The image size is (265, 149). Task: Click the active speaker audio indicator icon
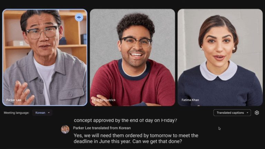(x=79, y=17)
